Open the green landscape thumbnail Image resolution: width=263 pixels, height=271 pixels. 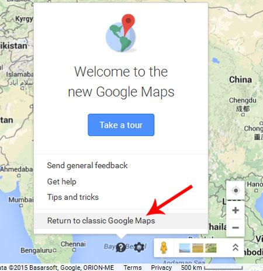(211, 248)
